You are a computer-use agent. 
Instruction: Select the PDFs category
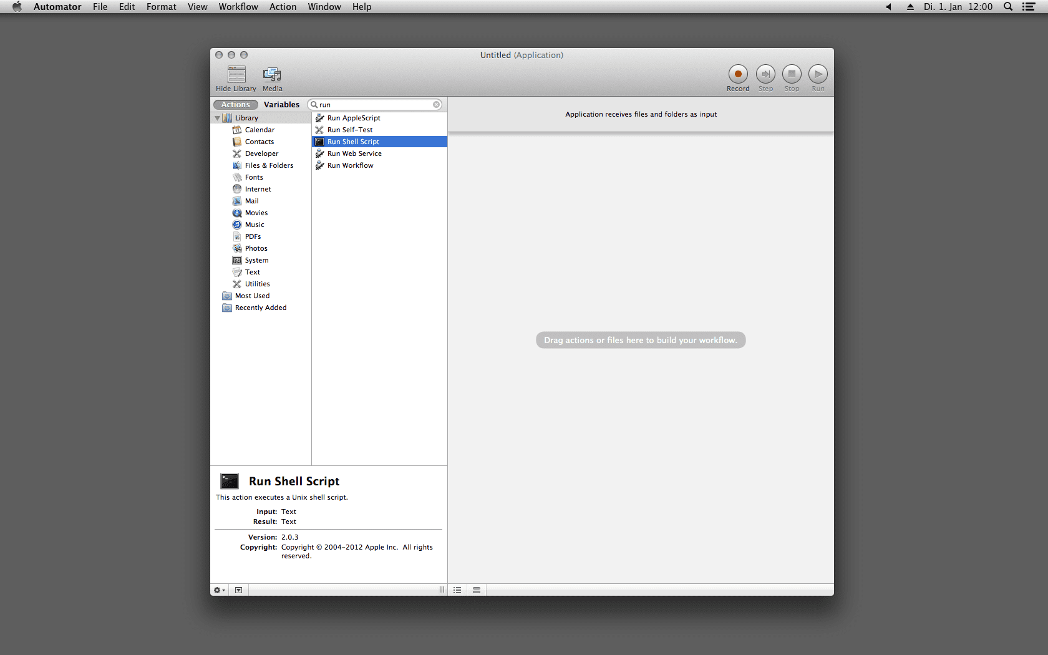click(261, 236)
